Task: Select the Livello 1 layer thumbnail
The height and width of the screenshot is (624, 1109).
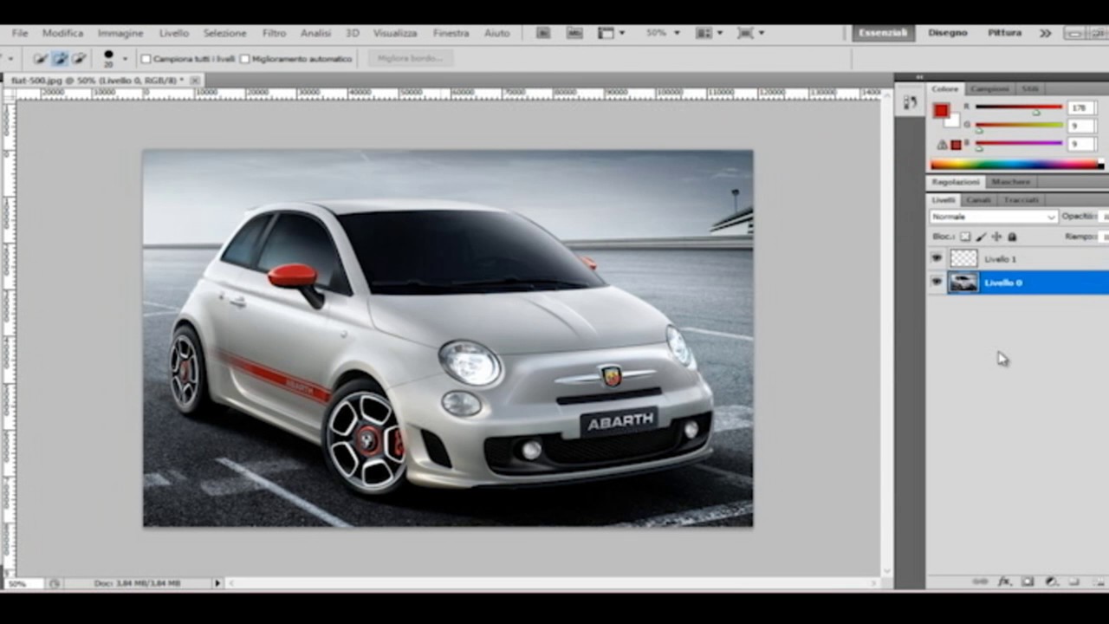Action: (963, 258)
